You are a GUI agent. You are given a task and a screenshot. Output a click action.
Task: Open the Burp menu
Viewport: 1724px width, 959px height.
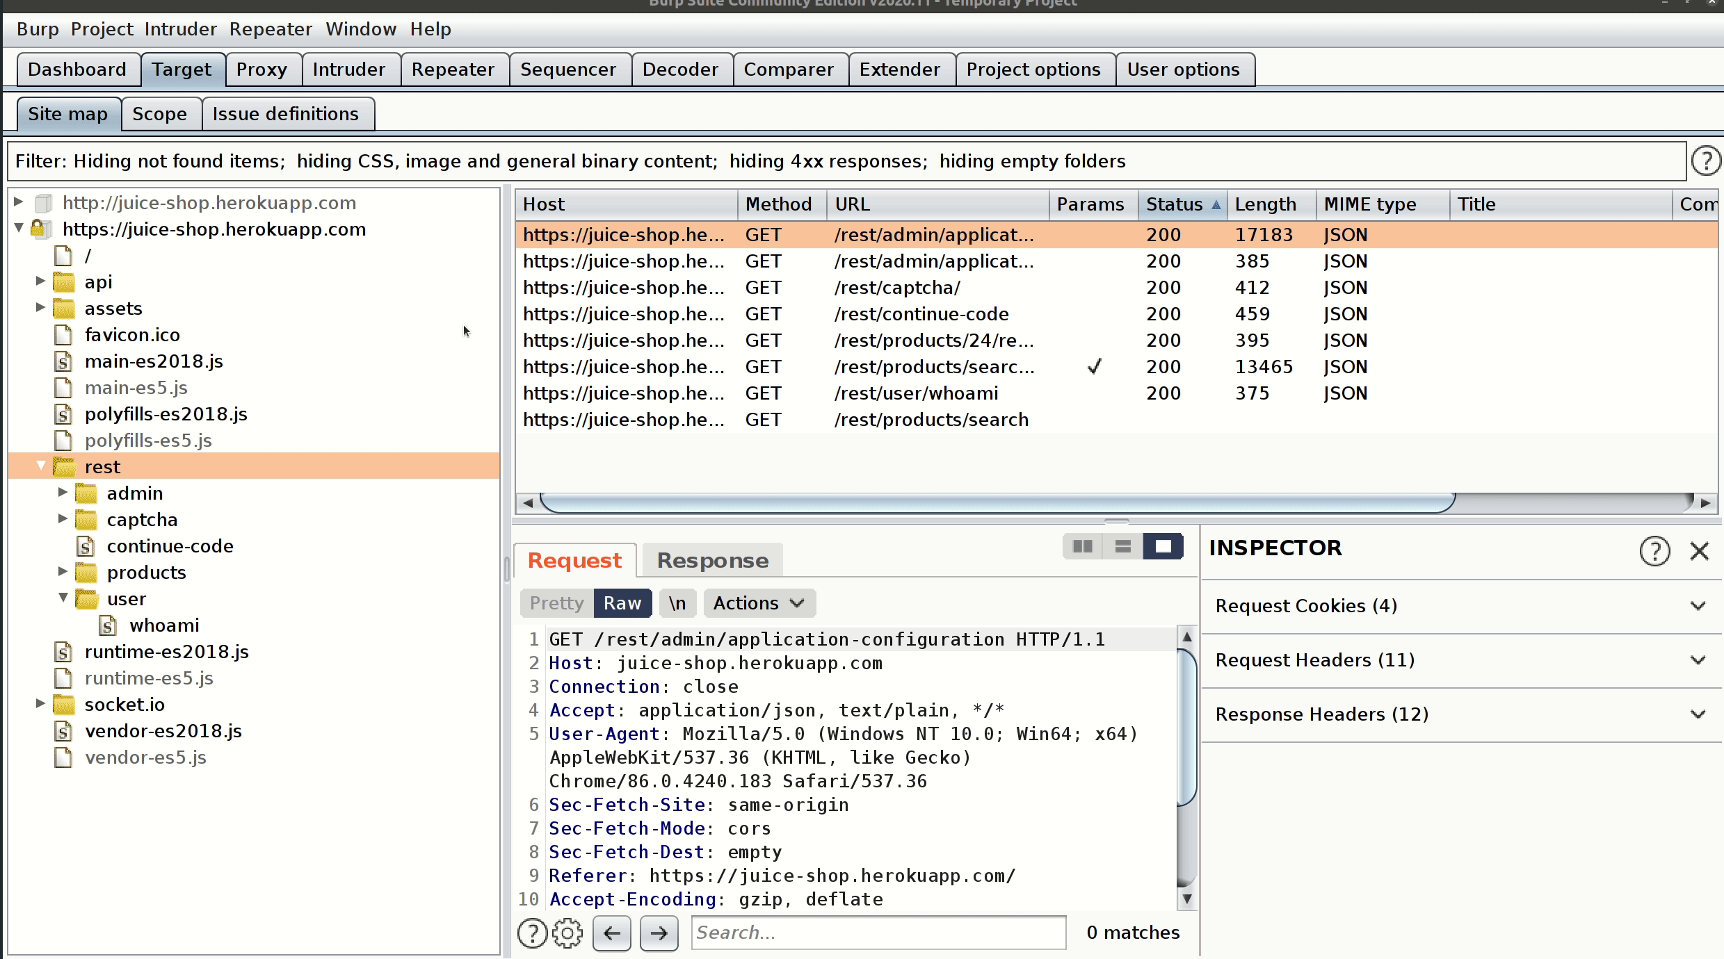(x=38, y=29)
